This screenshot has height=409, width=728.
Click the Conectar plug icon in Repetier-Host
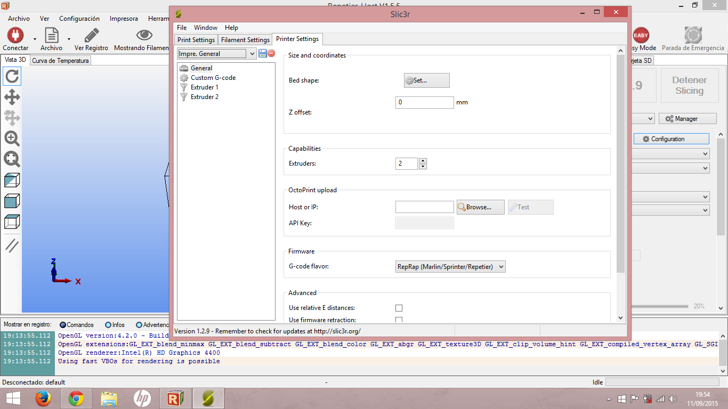(15, 35)
